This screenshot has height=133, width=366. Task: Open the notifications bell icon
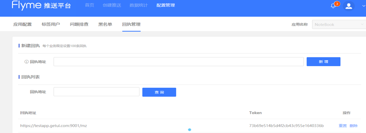coord(333,6)
